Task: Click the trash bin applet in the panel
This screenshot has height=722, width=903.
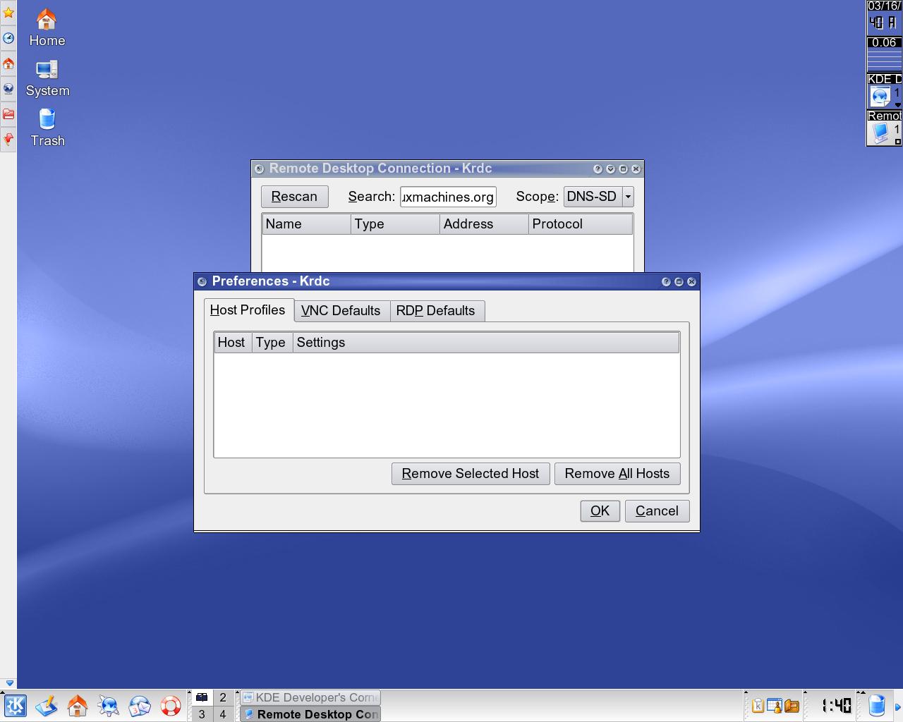Action: (877, 705)
